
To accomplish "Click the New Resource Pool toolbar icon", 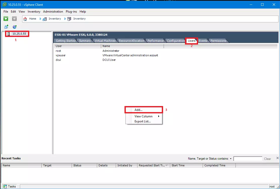I will (x=15, y=27).
